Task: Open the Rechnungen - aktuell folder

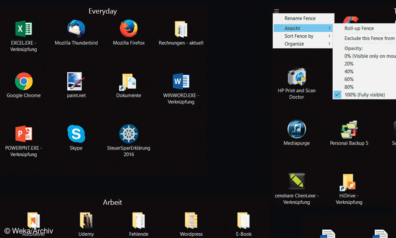Action: [x=181, y=29]
